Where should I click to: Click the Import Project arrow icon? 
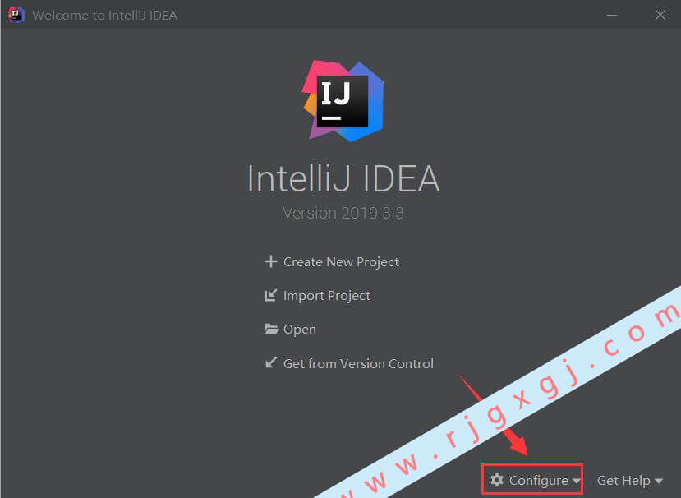pyautogui.click(x=270, y=295)
